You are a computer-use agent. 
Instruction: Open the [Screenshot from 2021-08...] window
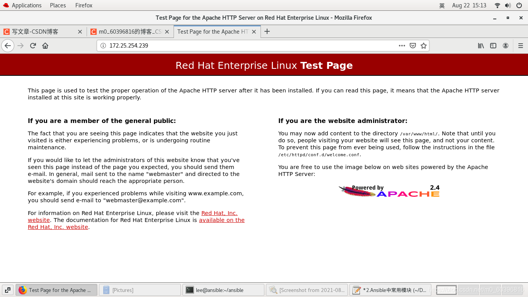tap(307, 290)
